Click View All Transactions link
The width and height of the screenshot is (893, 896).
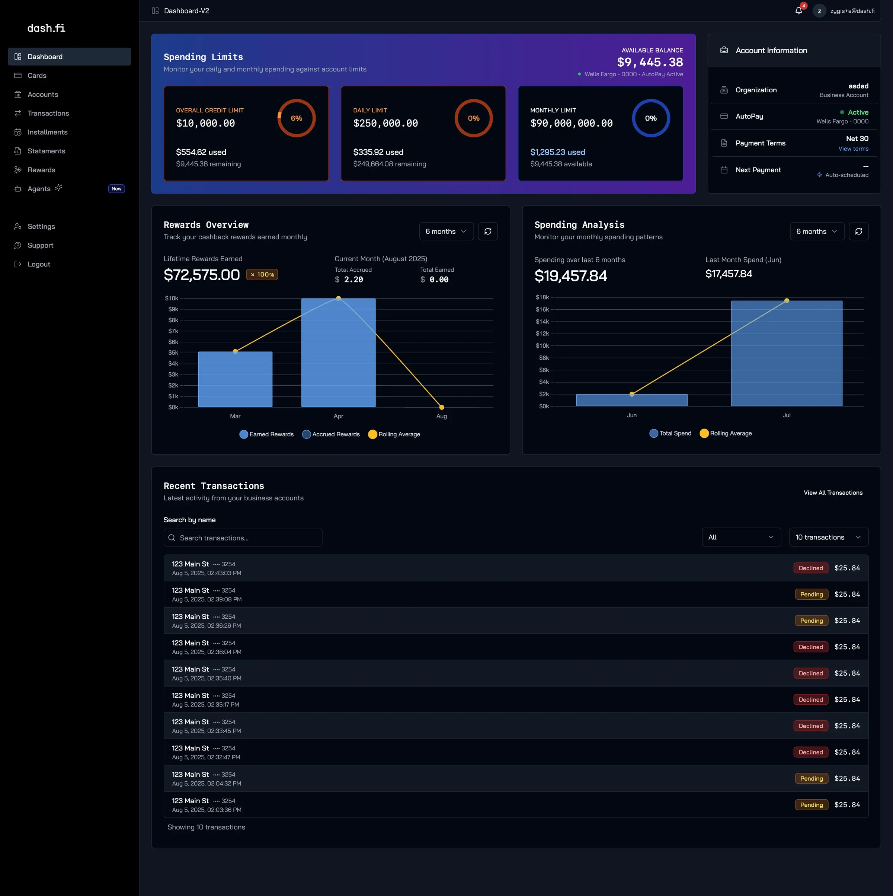point(833,492)
